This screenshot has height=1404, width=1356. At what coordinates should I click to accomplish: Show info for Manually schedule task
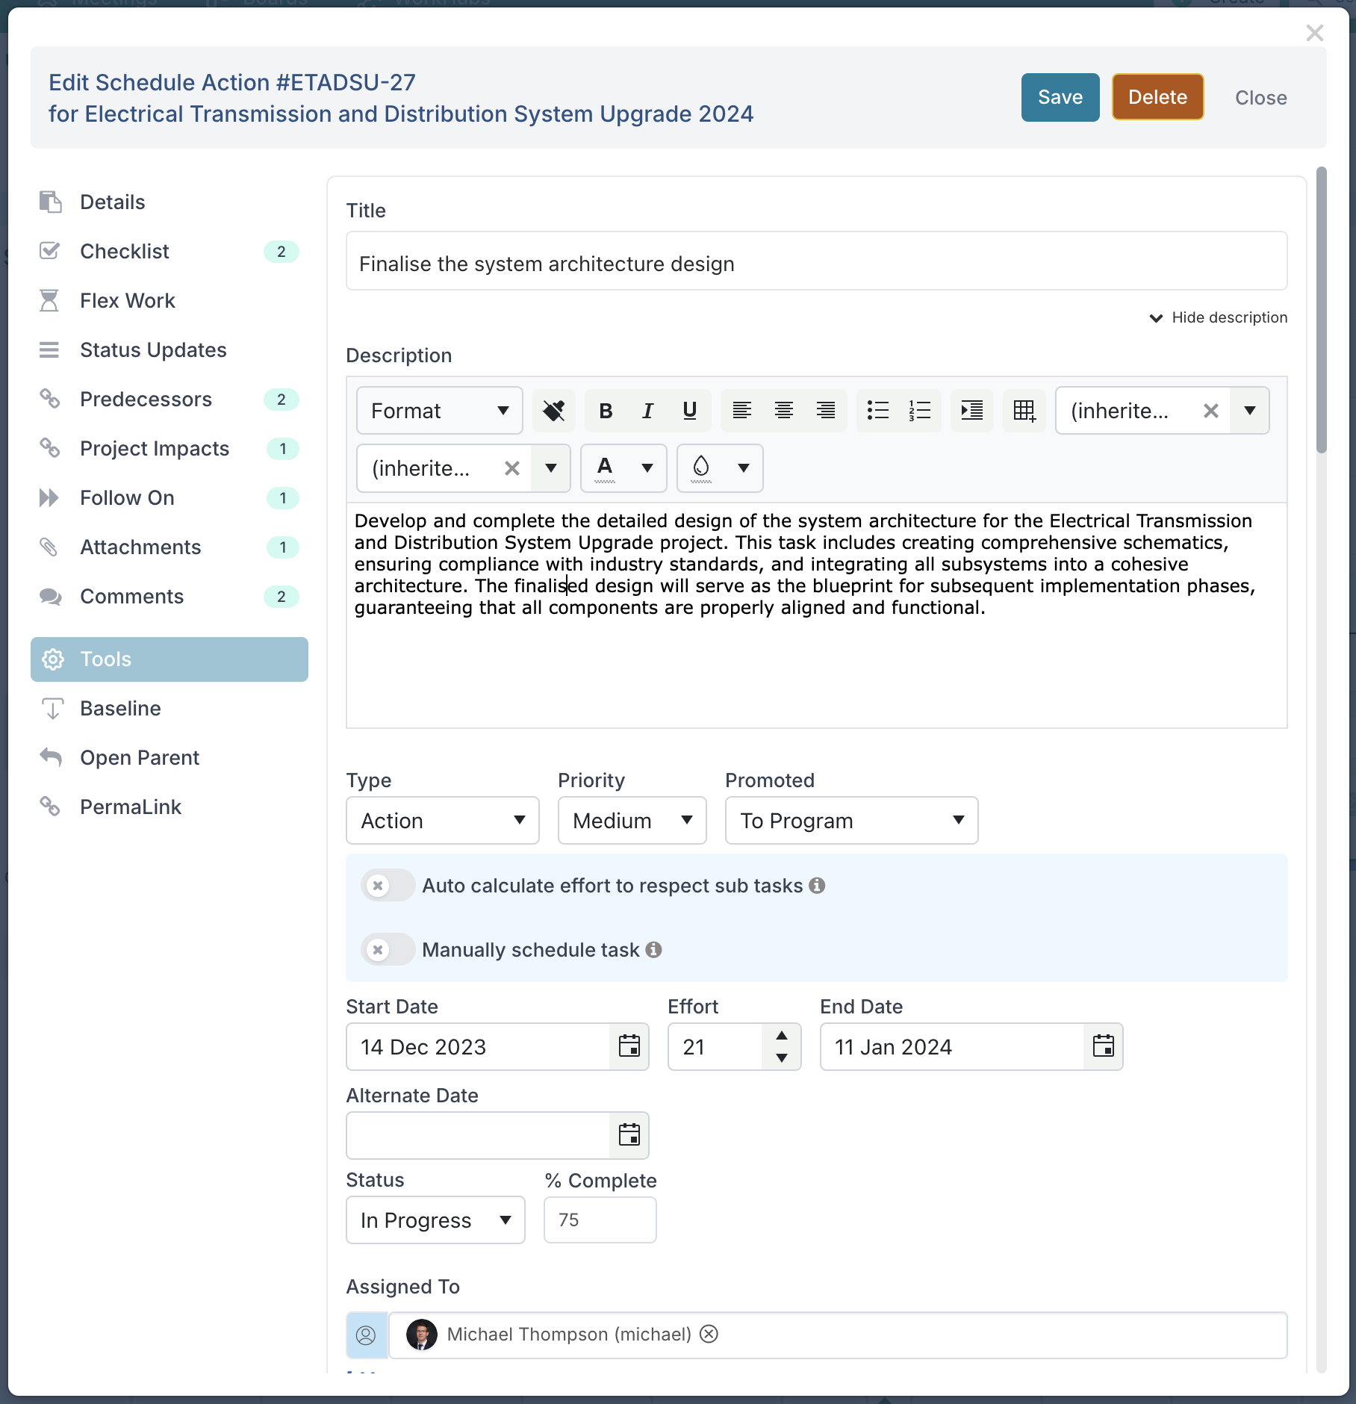point(654,949)
